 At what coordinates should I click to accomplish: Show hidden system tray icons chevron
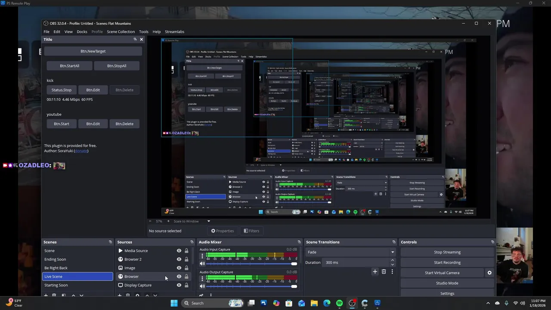coord(488,303)
